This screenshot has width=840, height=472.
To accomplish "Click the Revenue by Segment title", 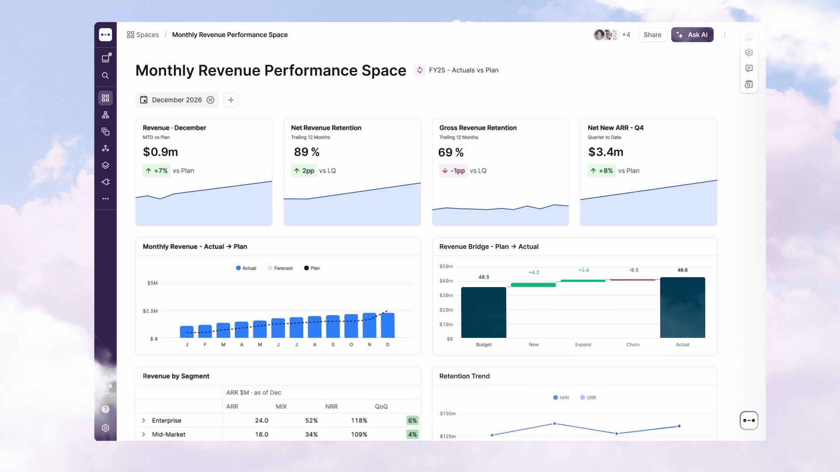I will (176, 376).
